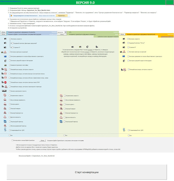Screen dimensions: 174x181
Task: Click Укажите speedcam в формате PocketGis text
Action: pos(21,32)
